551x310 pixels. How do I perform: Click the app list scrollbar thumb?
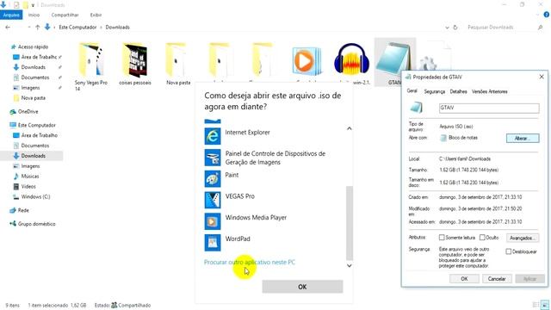[350, 223]
